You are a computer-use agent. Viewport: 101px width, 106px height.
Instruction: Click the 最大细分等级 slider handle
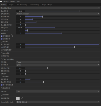[99, 44]
